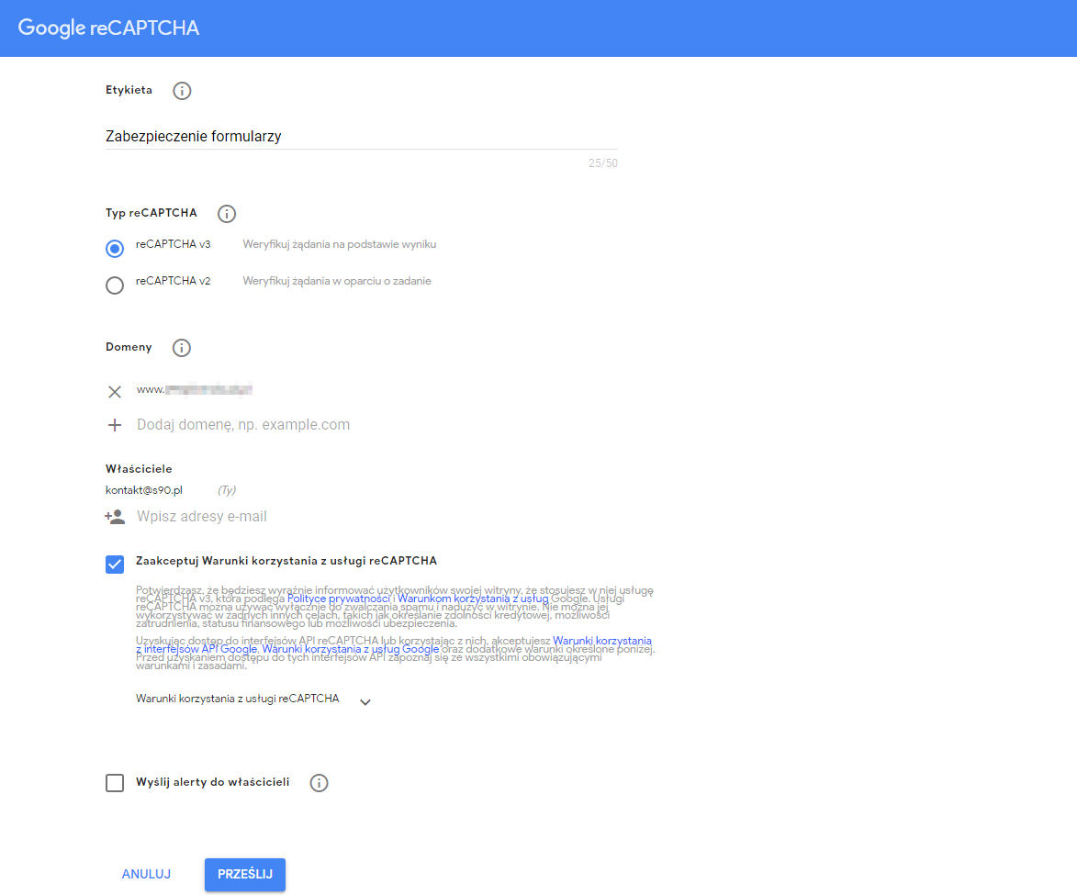Click the blurred www domain entry

[x=195, y=389]
